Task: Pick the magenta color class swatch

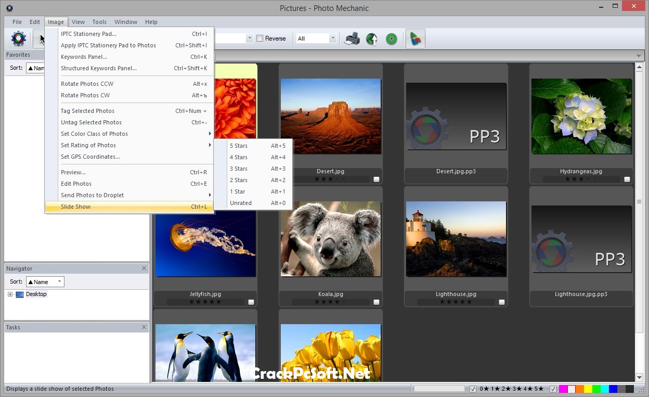Action: click(563, 389)
